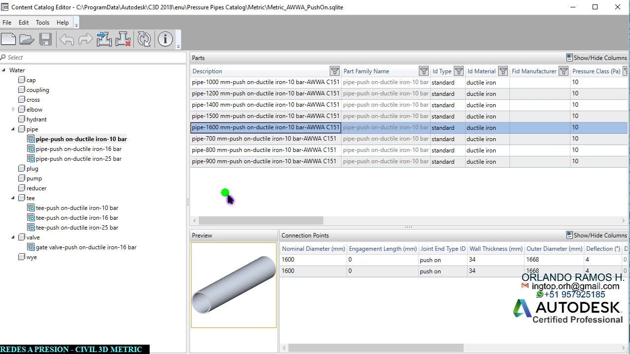Viewport: 630px width, 354px height.
Task: Click the Save floppy disk icon
Action: coord(45,39)
